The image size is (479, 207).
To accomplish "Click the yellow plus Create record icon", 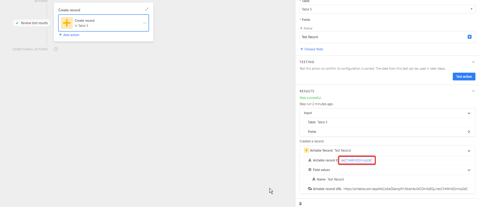I will [x=67, y=23].
